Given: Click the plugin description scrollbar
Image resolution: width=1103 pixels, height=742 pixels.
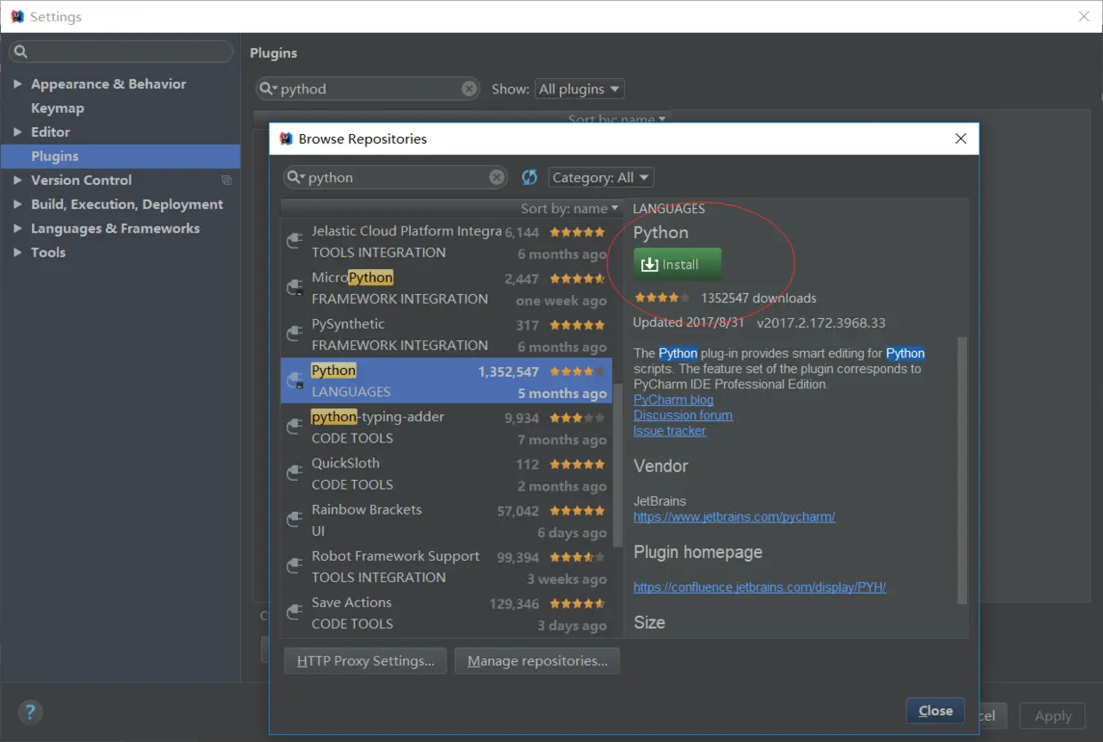Looking at the screenshot, I should pos(962,470).
